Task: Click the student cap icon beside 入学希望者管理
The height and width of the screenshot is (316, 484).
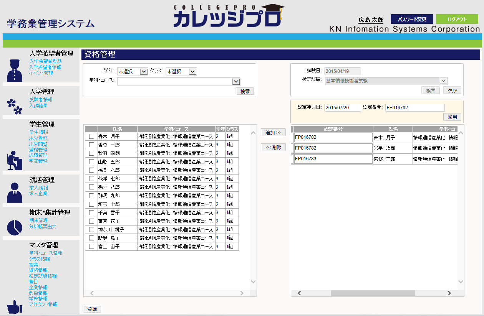Action: pyautogui.click(x=15, y=71)
